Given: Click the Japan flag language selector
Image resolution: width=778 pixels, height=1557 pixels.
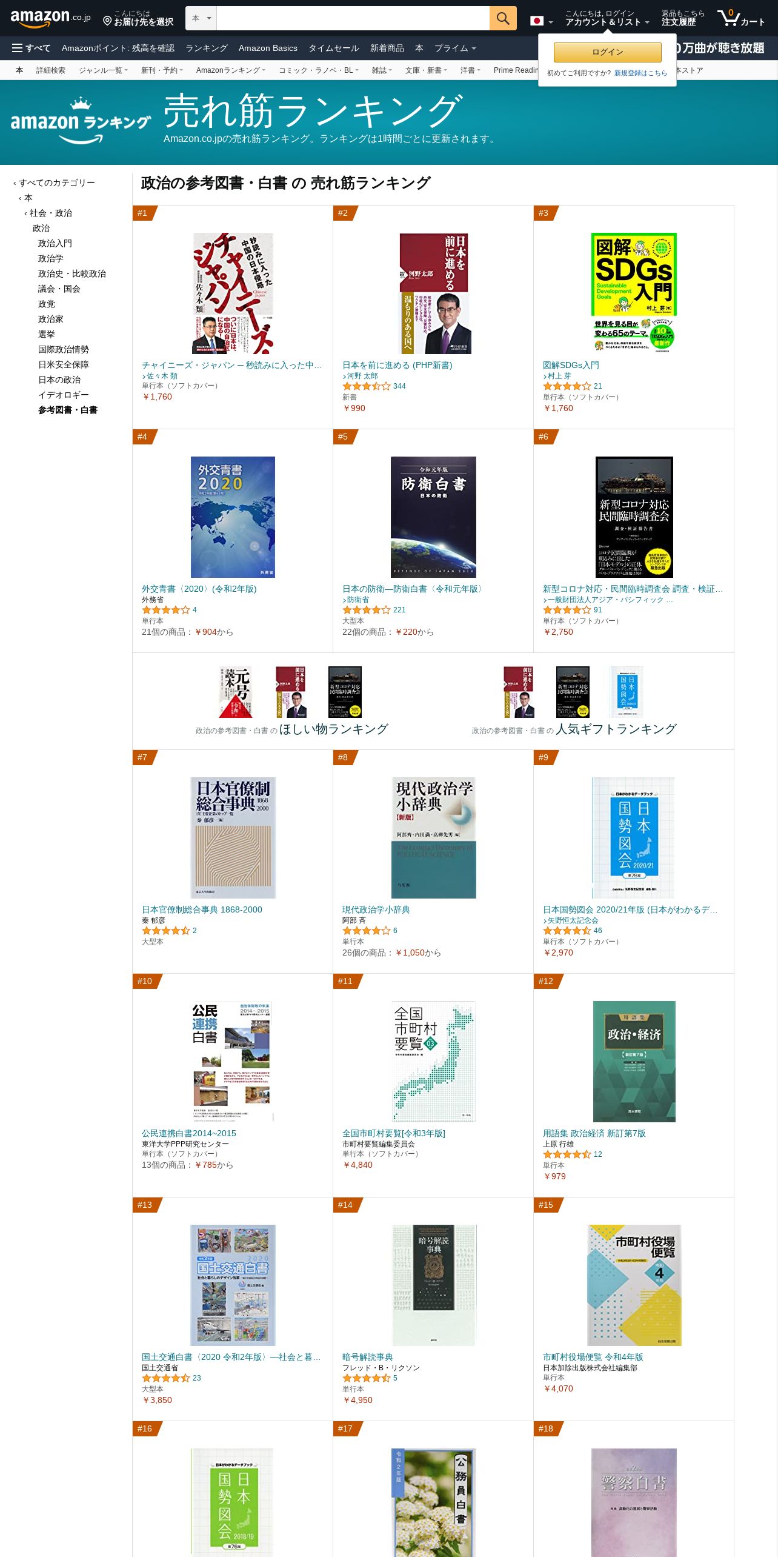Looking at the screenshot, I should click(x=541, y=21).
